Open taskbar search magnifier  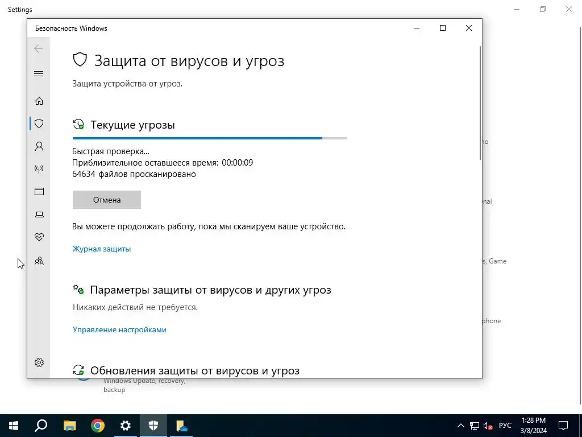point(41,426)
